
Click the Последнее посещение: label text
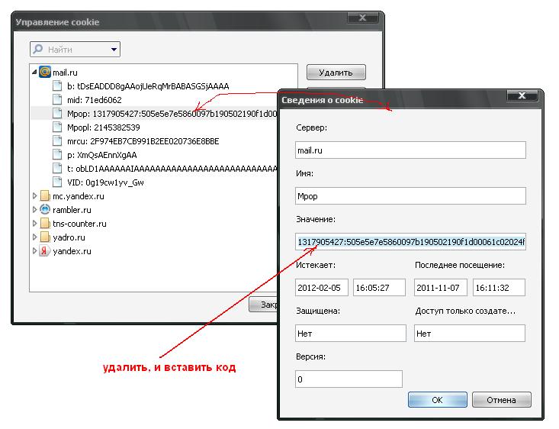tap(460, 265)
